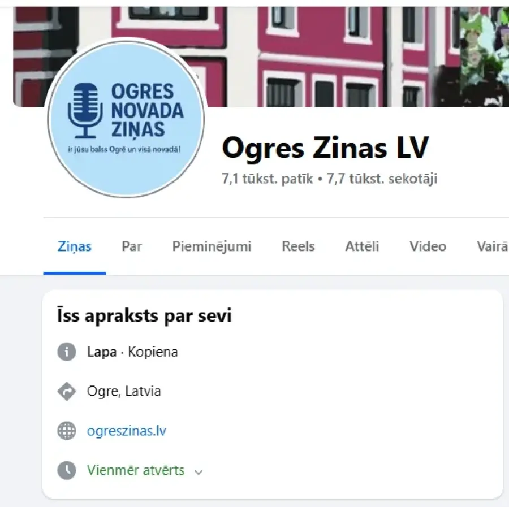
Task: Expand the Vienmēr atvērts hours chevron
Action: coord(199,472)
